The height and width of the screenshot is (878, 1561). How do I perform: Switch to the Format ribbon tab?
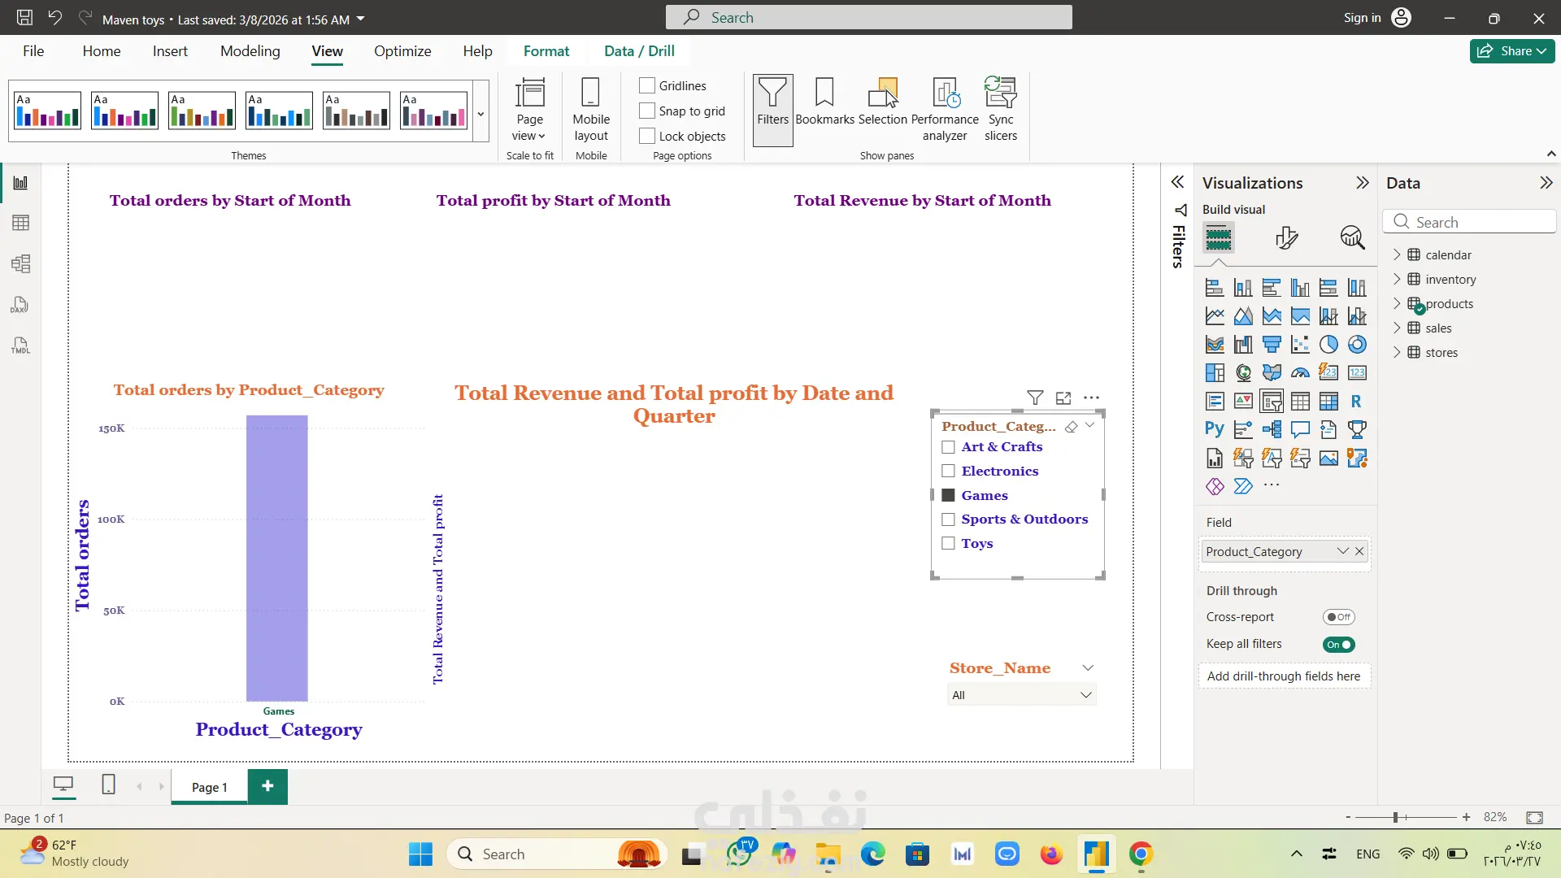[x=546, y=51]
